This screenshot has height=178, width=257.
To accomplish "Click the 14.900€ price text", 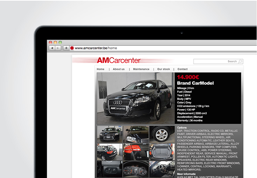I will 188,77.
